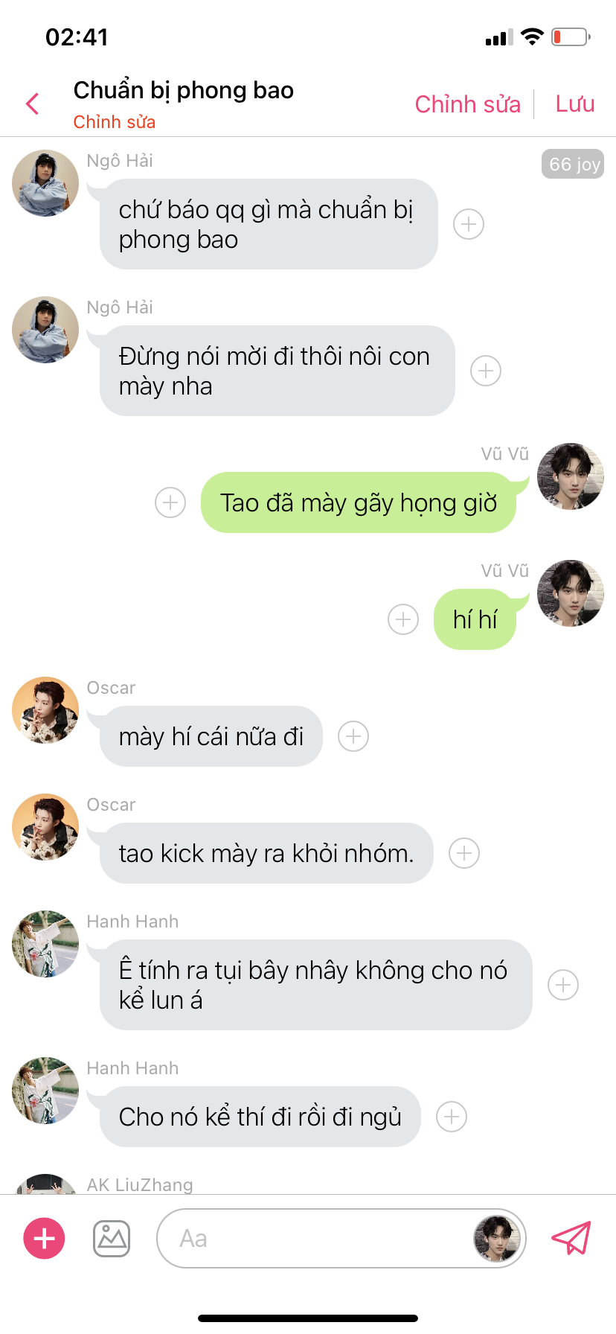The image size is (616, 1334).
Task: Tap the pink plus button beside the input
Action: pos(45,1238)
